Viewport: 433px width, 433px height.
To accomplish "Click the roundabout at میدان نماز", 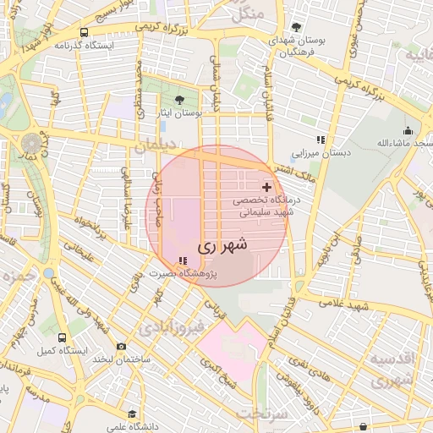I will click(x=31, y=144).
